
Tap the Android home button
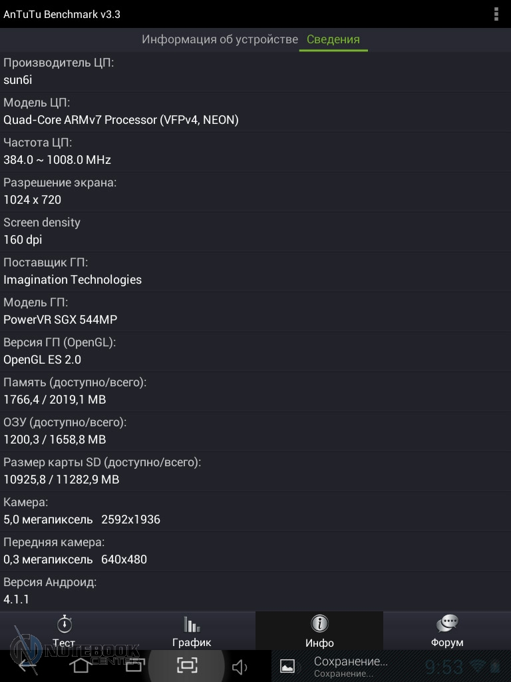pyautogui.click(x=81, y=665)
